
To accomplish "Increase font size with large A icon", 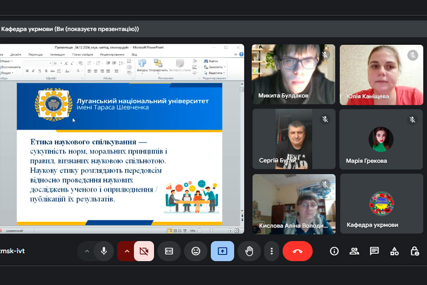I will coord(66,63).
